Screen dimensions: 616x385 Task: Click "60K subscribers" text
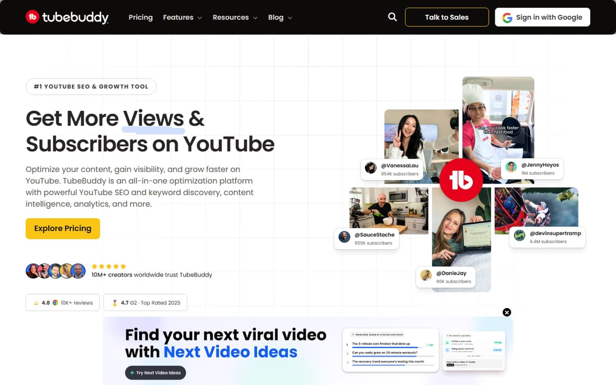pyautogui.click(x=454, y=281)
